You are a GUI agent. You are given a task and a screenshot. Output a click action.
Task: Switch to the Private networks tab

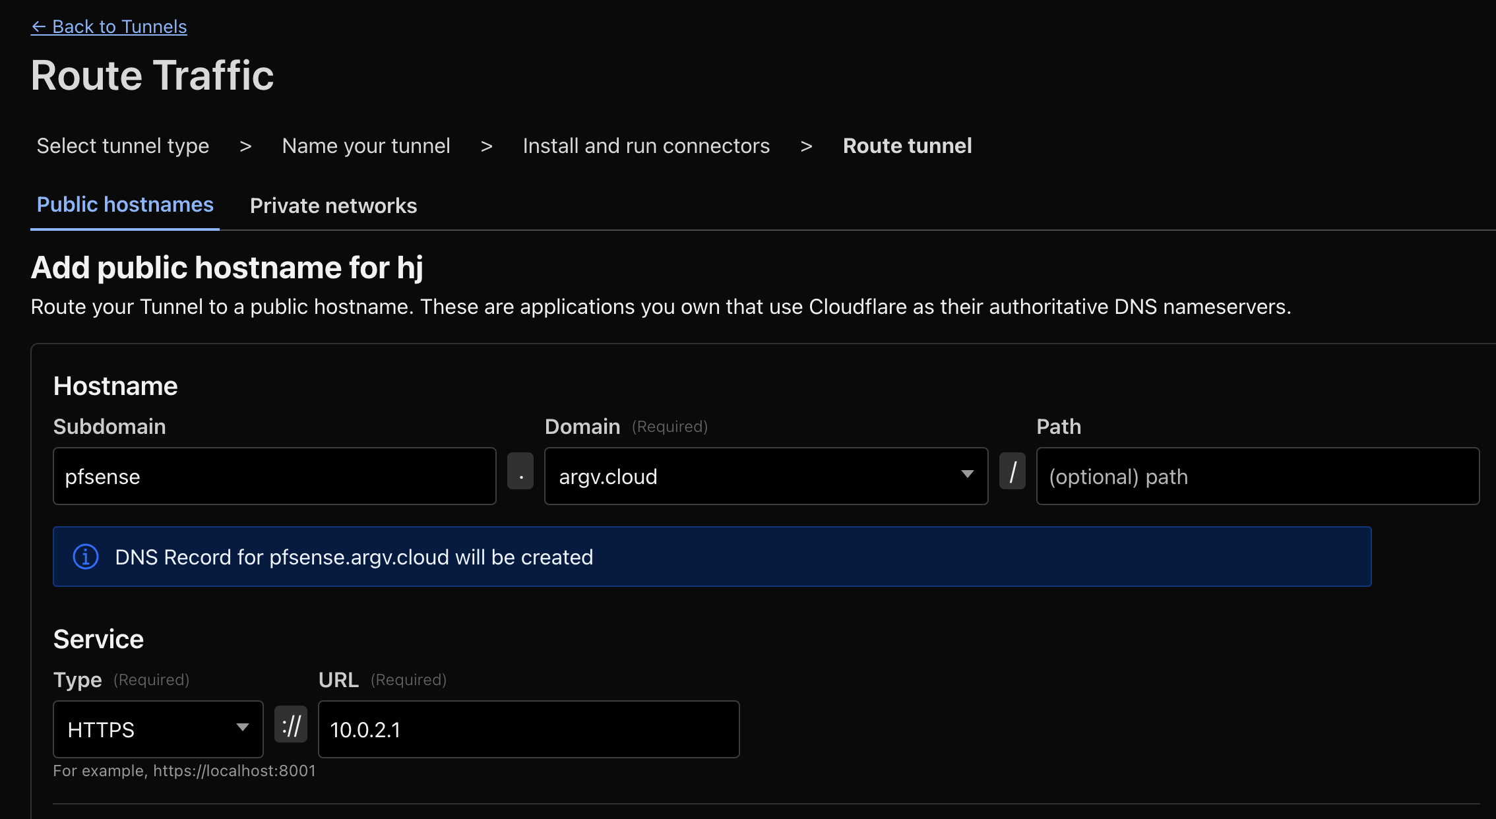click(x=333, y=205)
